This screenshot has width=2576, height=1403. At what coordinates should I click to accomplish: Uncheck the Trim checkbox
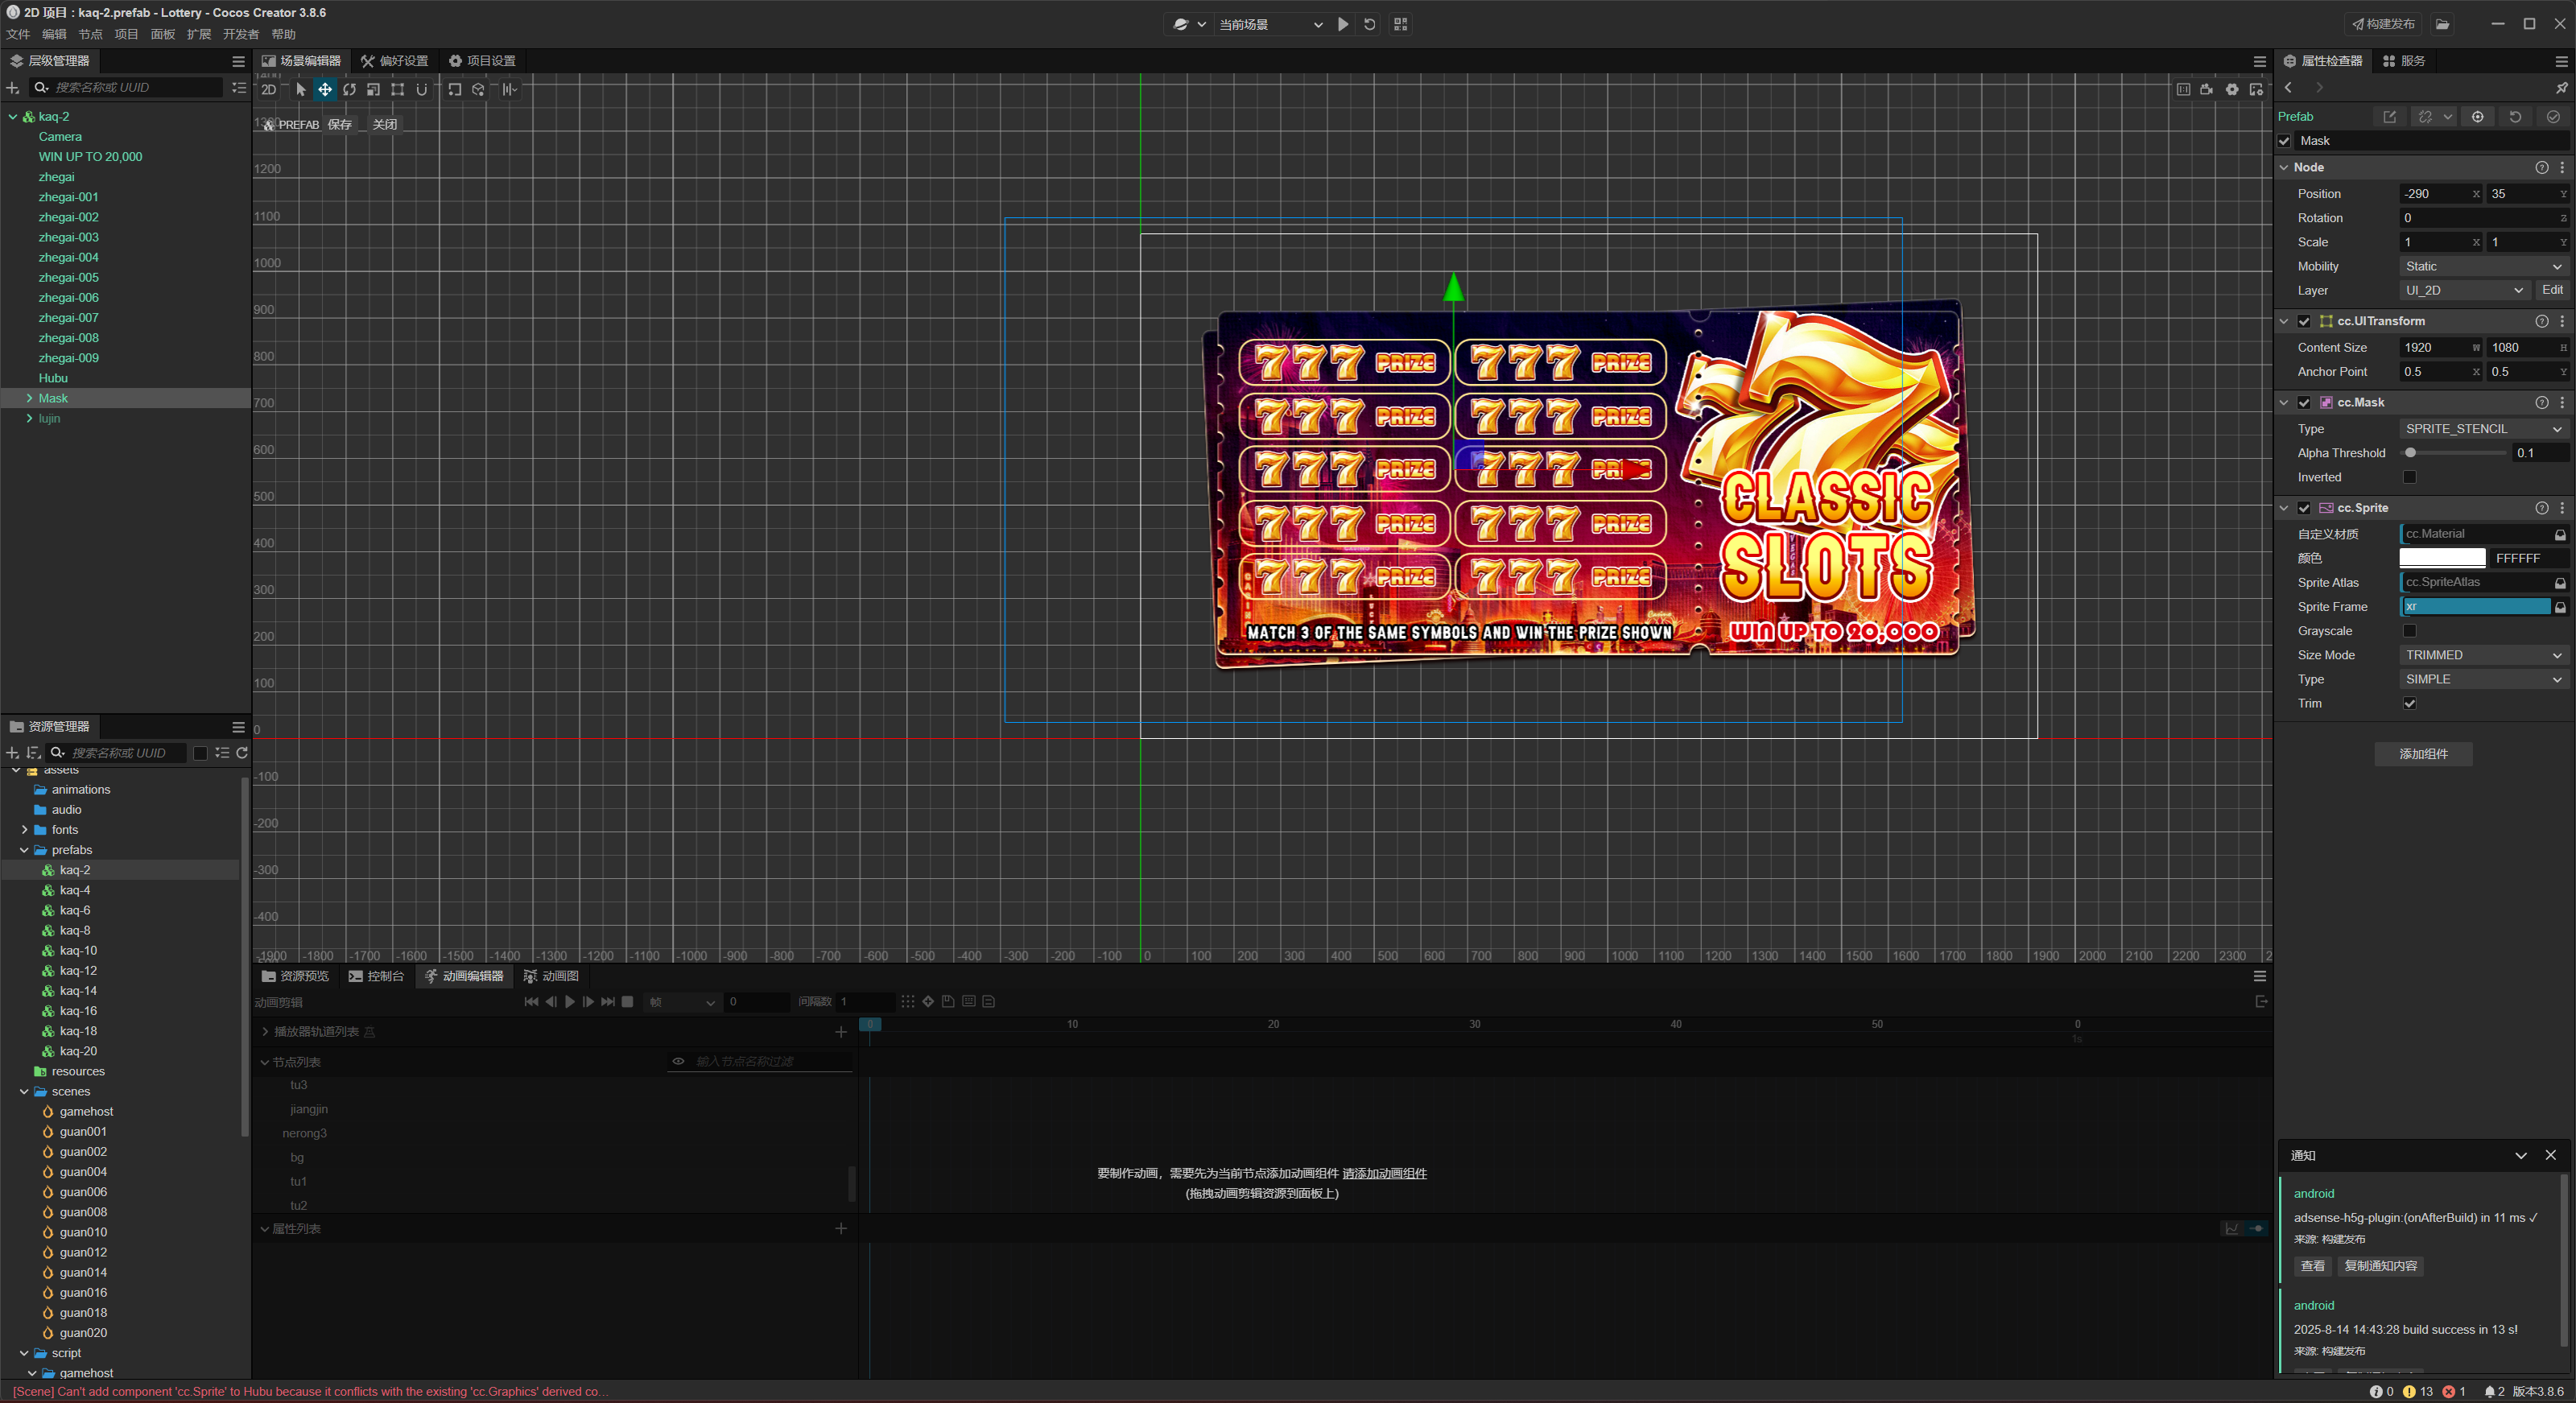tap(2409, 703)
